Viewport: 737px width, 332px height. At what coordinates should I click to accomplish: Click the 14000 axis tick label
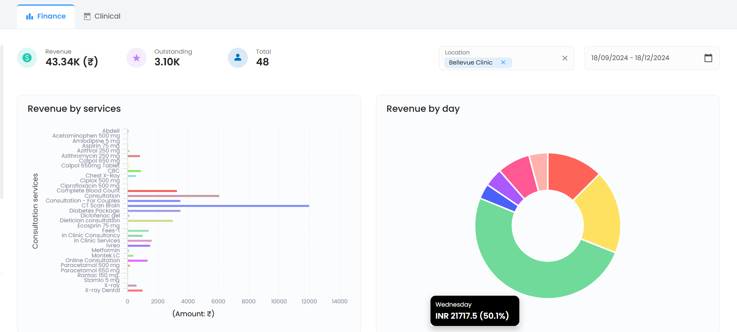(x=340, y=302)
